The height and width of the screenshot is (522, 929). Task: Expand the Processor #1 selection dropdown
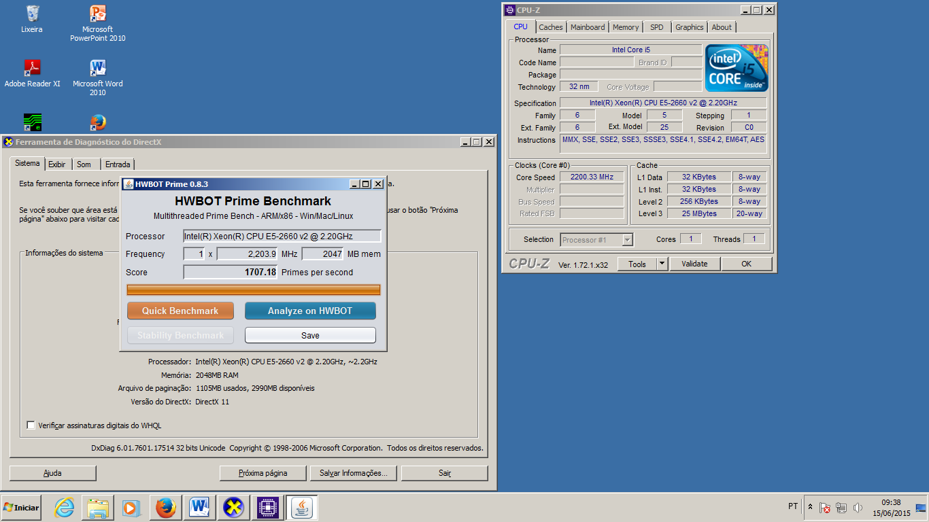(627, 239)
